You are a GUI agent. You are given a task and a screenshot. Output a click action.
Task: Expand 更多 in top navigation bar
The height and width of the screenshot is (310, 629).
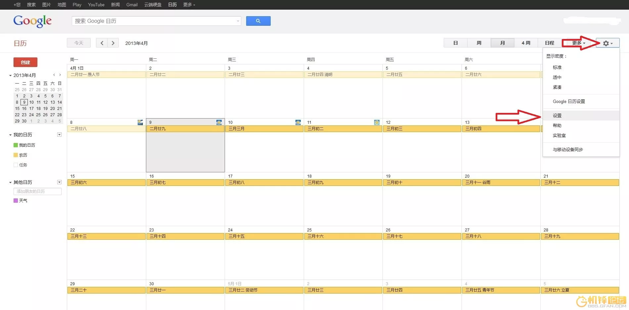tap(189, 5)
